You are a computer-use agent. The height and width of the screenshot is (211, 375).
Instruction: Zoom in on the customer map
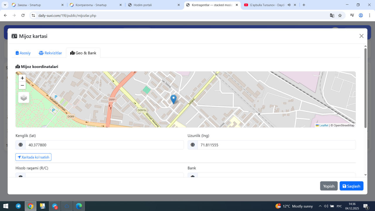(x=22, y=78)
